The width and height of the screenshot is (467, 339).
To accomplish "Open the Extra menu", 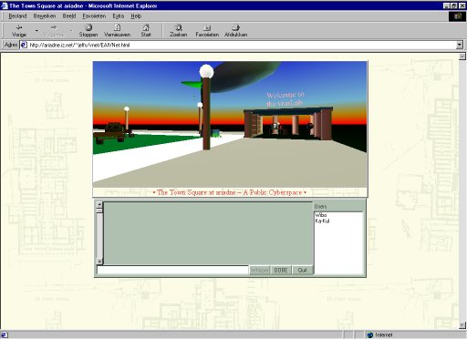I will 119,16.
